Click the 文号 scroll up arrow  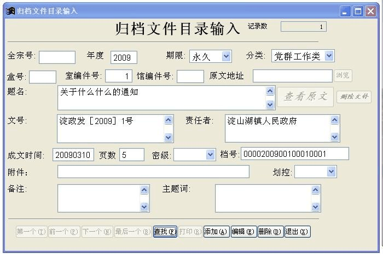tap(169, 120)
